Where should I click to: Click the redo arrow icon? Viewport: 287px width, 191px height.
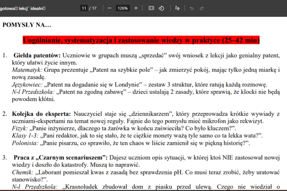tap(201, 9)
